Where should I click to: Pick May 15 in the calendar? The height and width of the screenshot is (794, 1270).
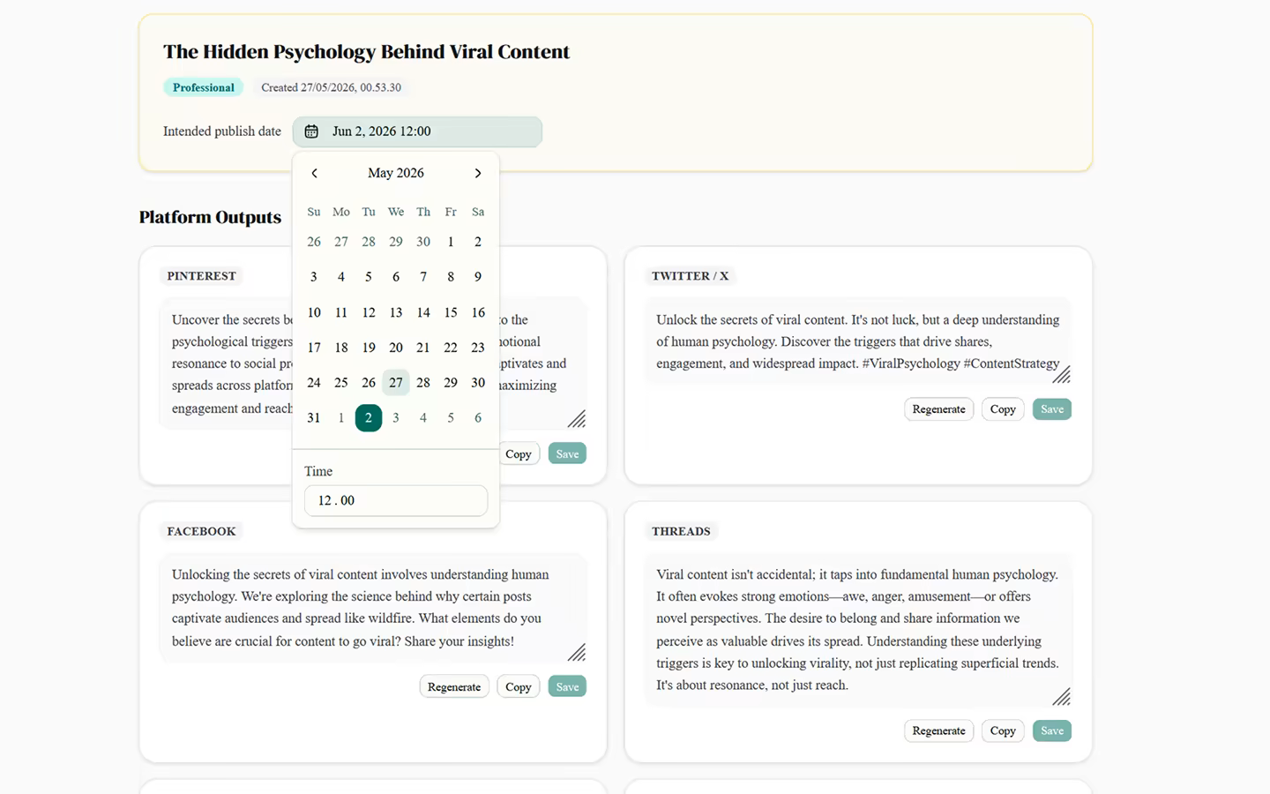[x=451, y=312]
